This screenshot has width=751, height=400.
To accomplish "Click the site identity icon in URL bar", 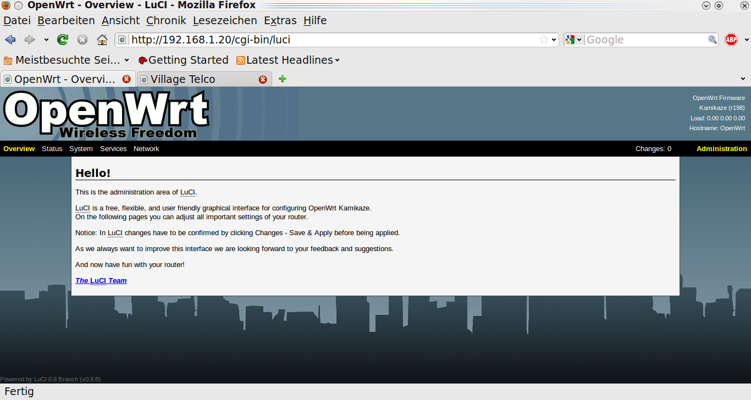I will (122, 40).
